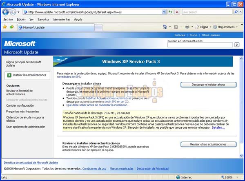Open Cambiar configuración option

tap(20, 105)
